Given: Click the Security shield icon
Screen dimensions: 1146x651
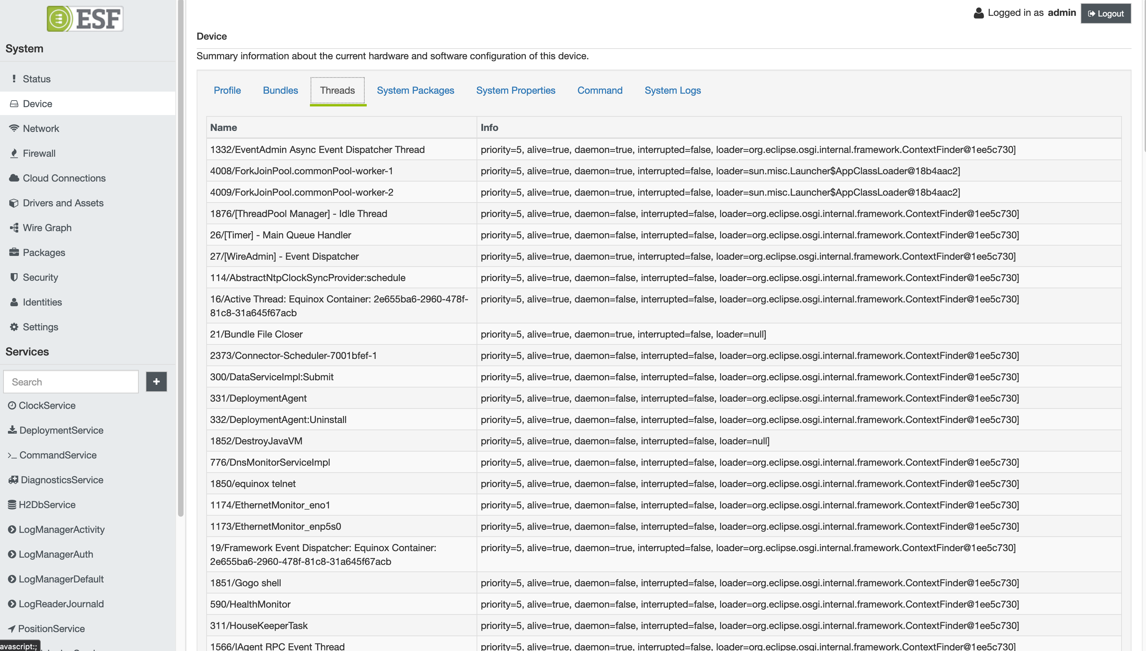Looking at the screenshot, I should [x=14, y=277].
